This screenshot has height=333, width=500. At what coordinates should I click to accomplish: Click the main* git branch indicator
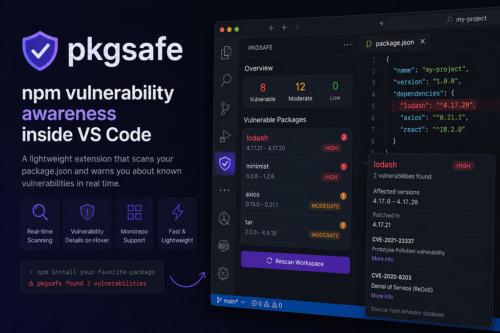point(231,301)
